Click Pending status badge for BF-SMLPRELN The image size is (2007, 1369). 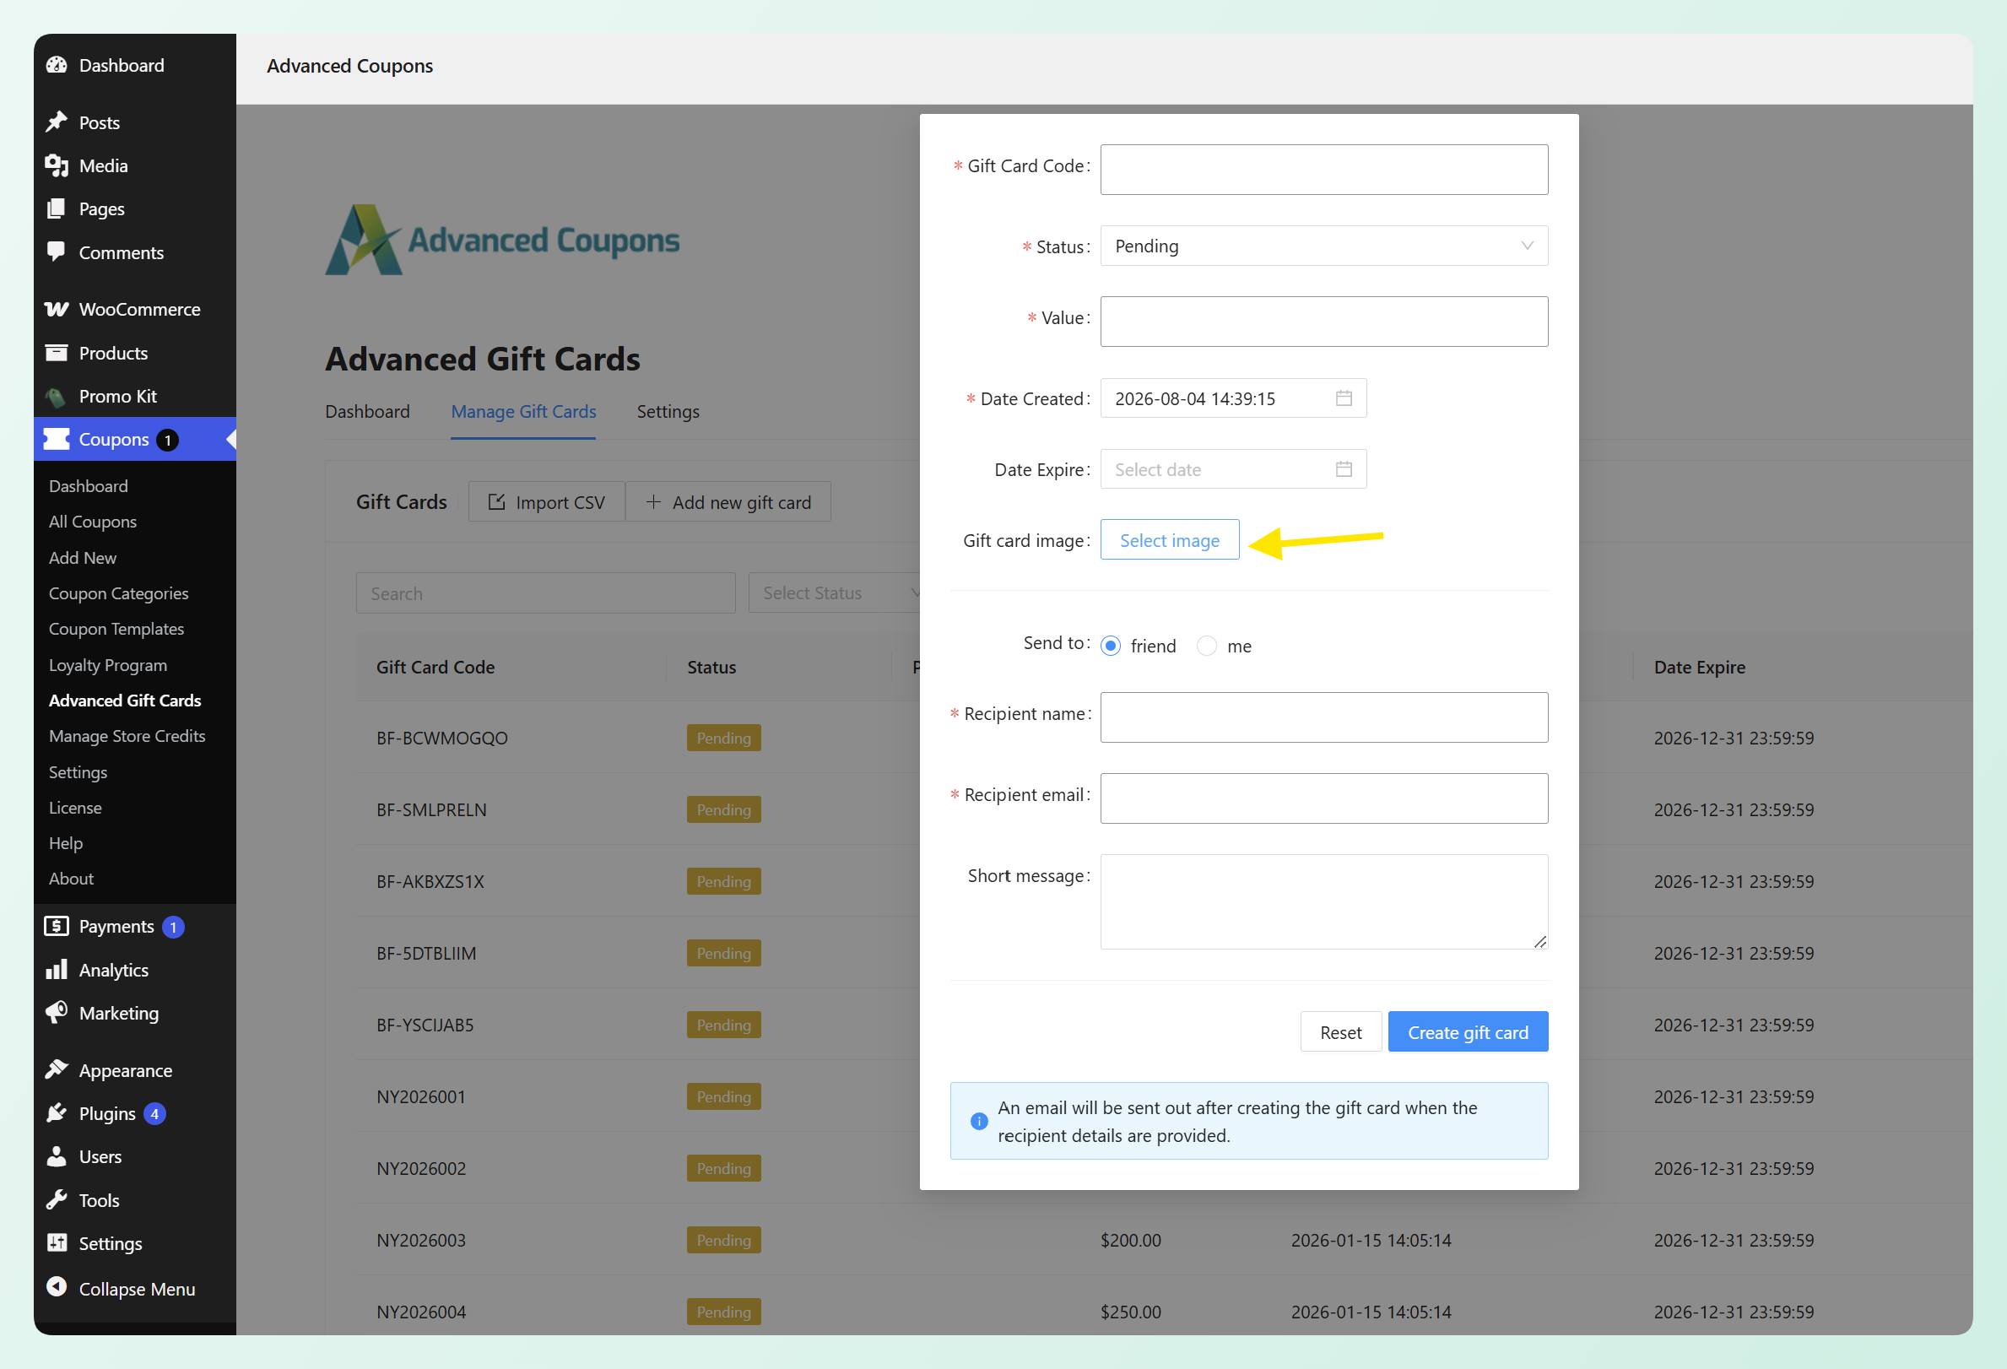[723, 809]
